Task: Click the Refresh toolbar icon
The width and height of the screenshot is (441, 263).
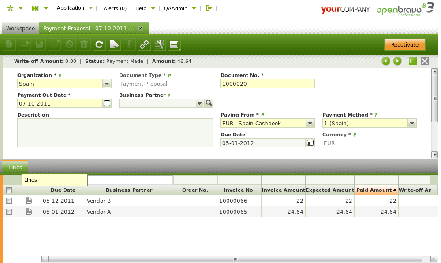Action: [x=100, y=44]
